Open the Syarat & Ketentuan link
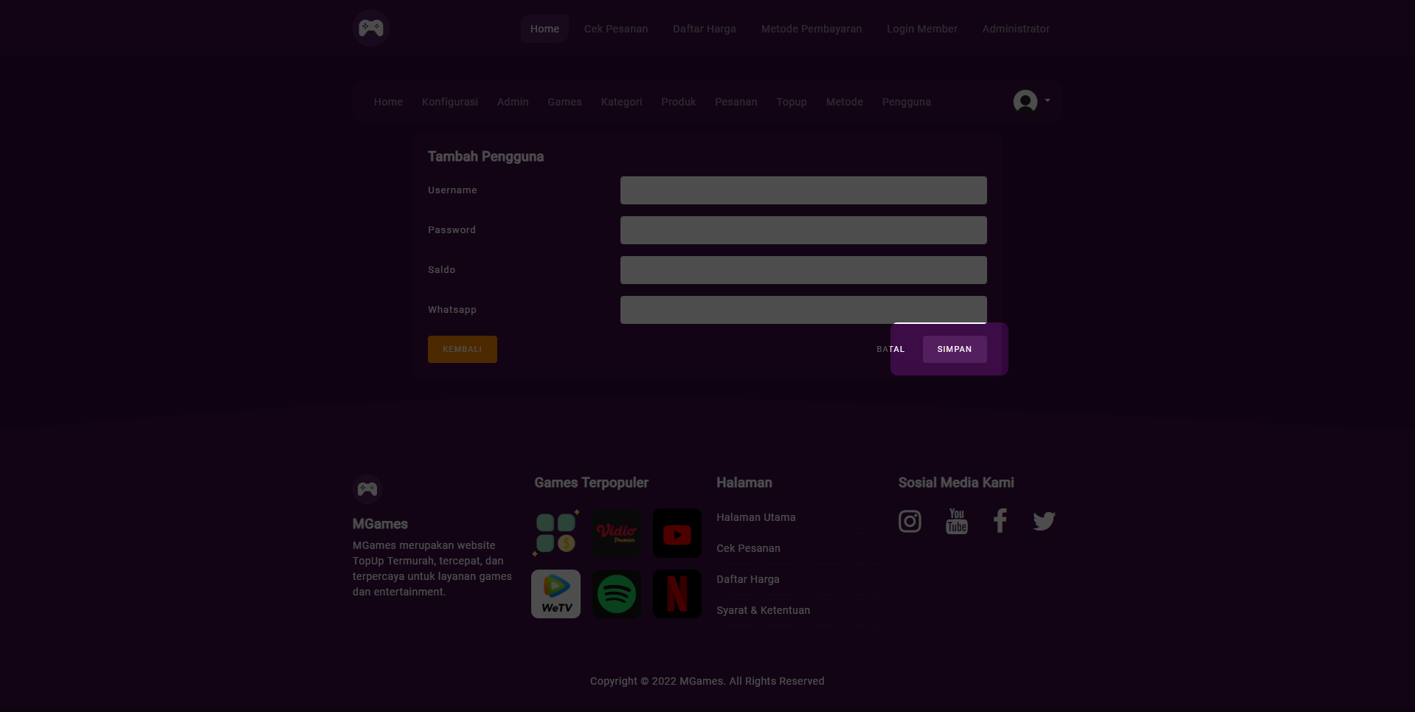Viewport: 1415px width, 712px height. (x=764, y=610)
